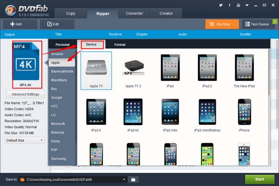Click the Resolution: 3840x2116 text

tap(22, 121)
